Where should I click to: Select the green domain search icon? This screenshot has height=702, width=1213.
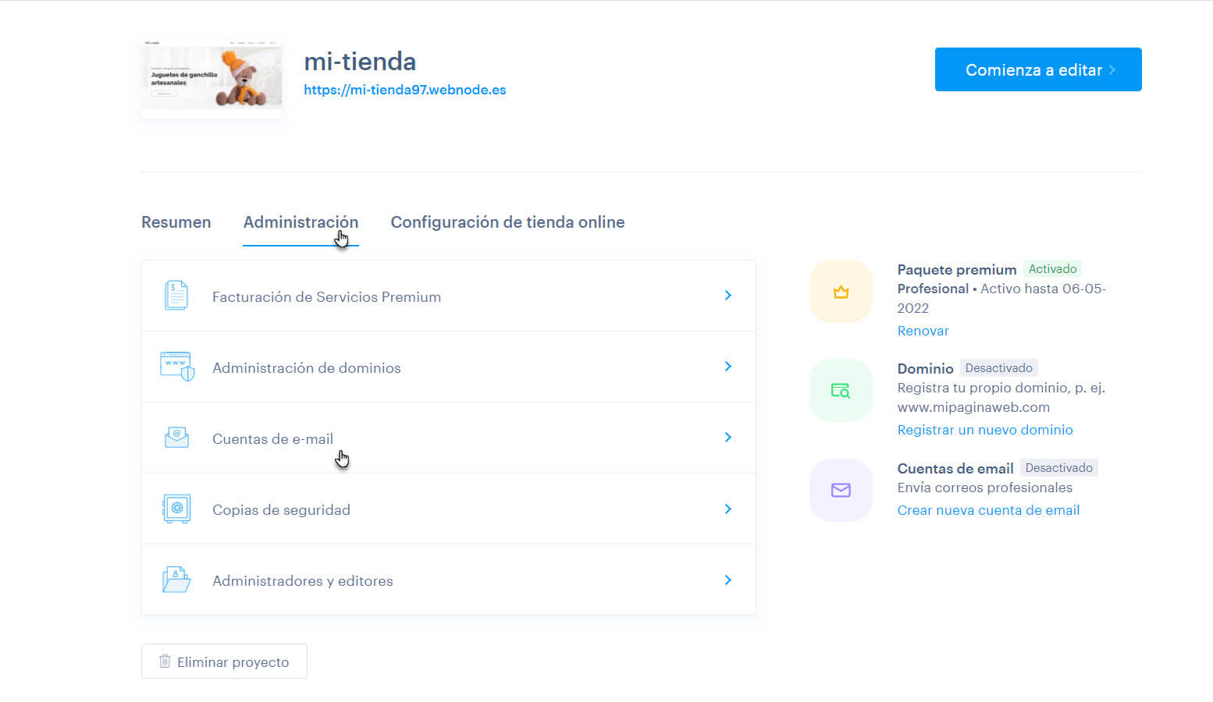(x=841, y=390)
